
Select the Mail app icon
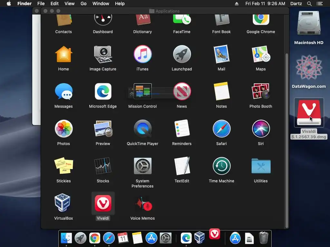click(x=221, y=54)
